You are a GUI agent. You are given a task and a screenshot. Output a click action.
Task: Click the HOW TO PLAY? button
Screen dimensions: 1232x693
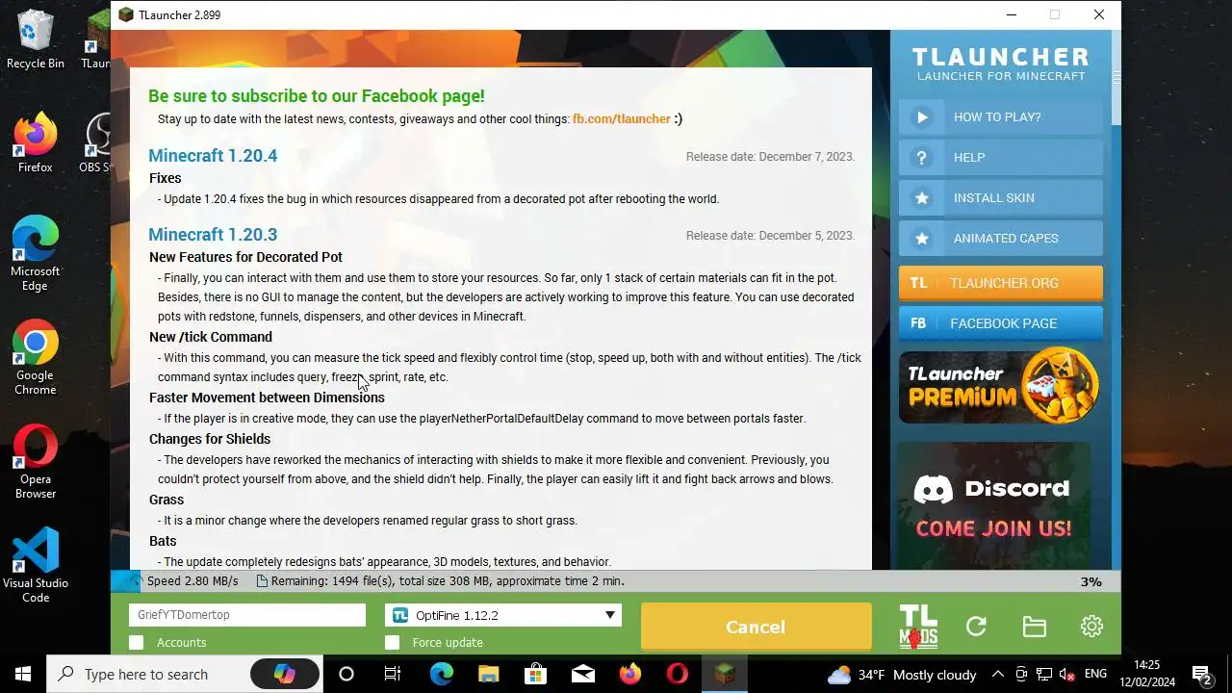point(1001,117)
